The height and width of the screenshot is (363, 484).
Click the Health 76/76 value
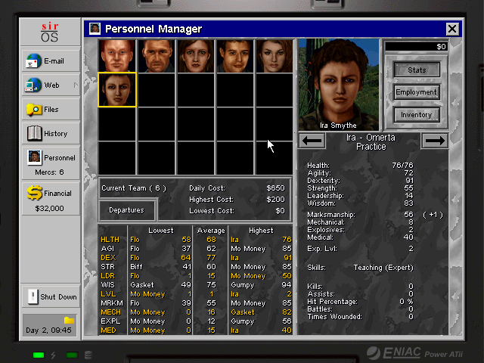click(402, 166)
